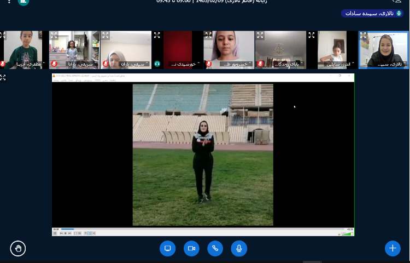Screen dimensions: 410x263
Task: Open the تالاری name label on teacher tile
Action: tap(391, 64)
